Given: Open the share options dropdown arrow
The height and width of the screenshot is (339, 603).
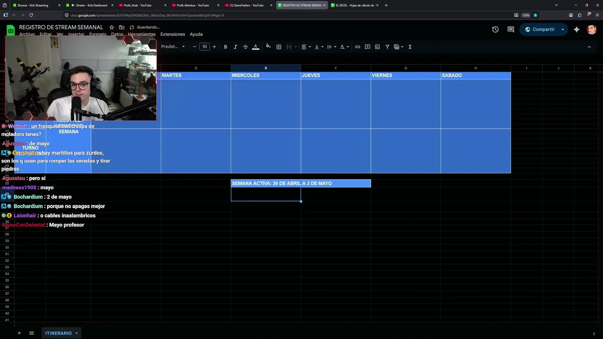Looking at the screenshot, I should pyautogui.click(x=562, y=29).
